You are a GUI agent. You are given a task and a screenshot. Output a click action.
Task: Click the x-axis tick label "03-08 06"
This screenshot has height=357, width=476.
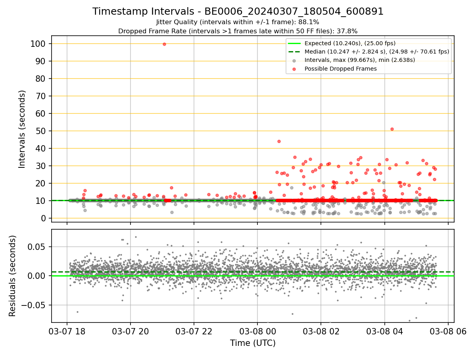[448, 331]
